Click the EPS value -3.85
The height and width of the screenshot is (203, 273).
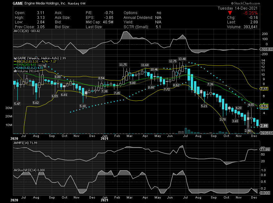(109, 18)
